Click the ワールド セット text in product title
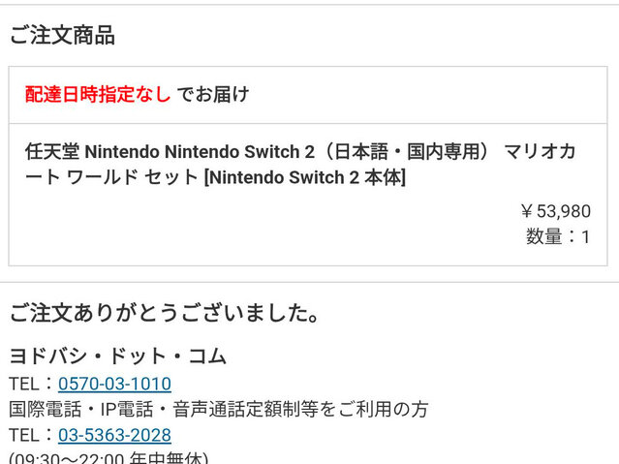The image size is (619, 464). pos(133,177)
